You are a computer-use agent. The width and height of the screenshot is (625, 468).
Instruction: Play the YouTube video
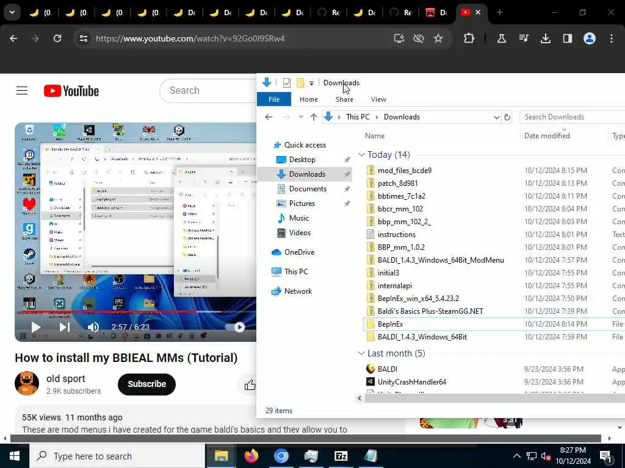coord(35,327)
